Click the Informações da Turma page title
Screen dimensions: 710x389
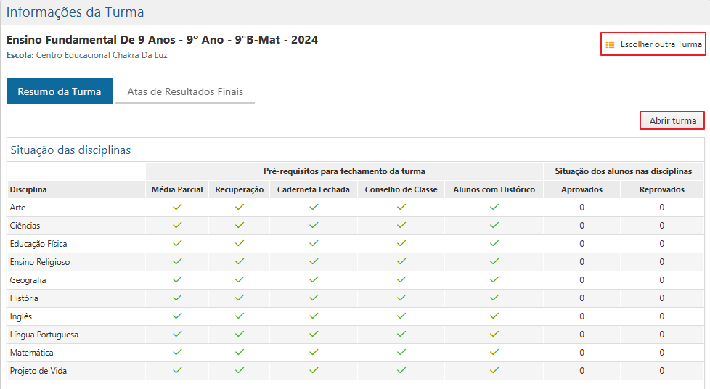(76, 12)
